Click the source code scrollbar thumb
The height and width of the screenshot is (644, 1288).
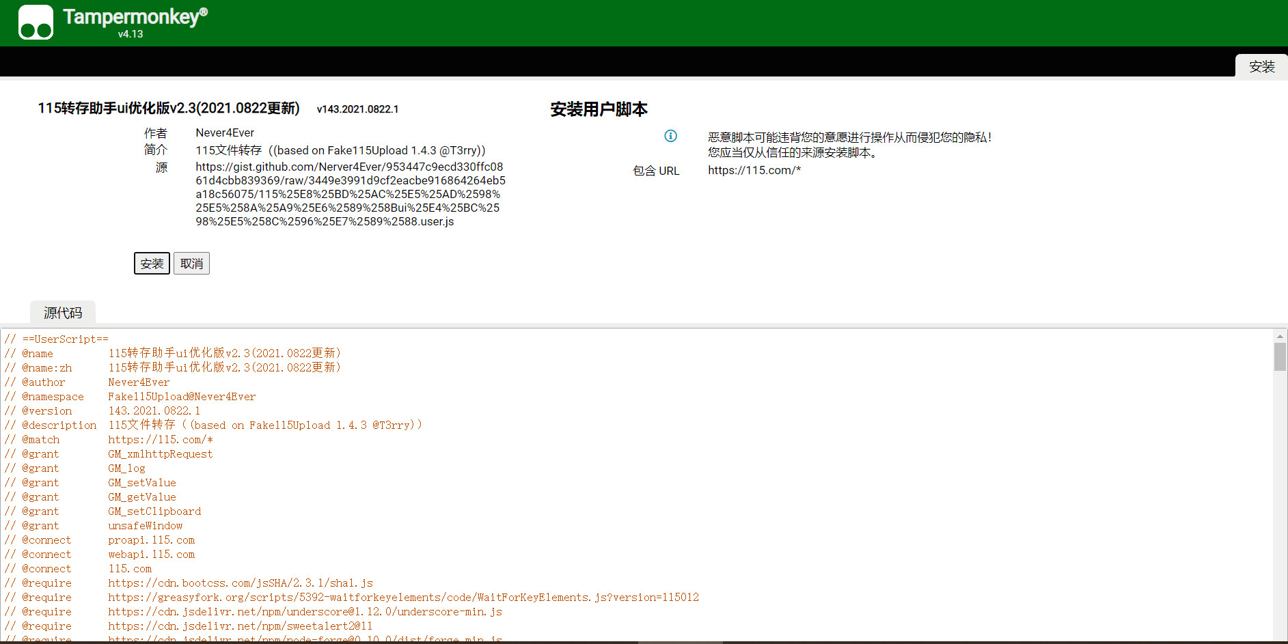coord(1280,356)
